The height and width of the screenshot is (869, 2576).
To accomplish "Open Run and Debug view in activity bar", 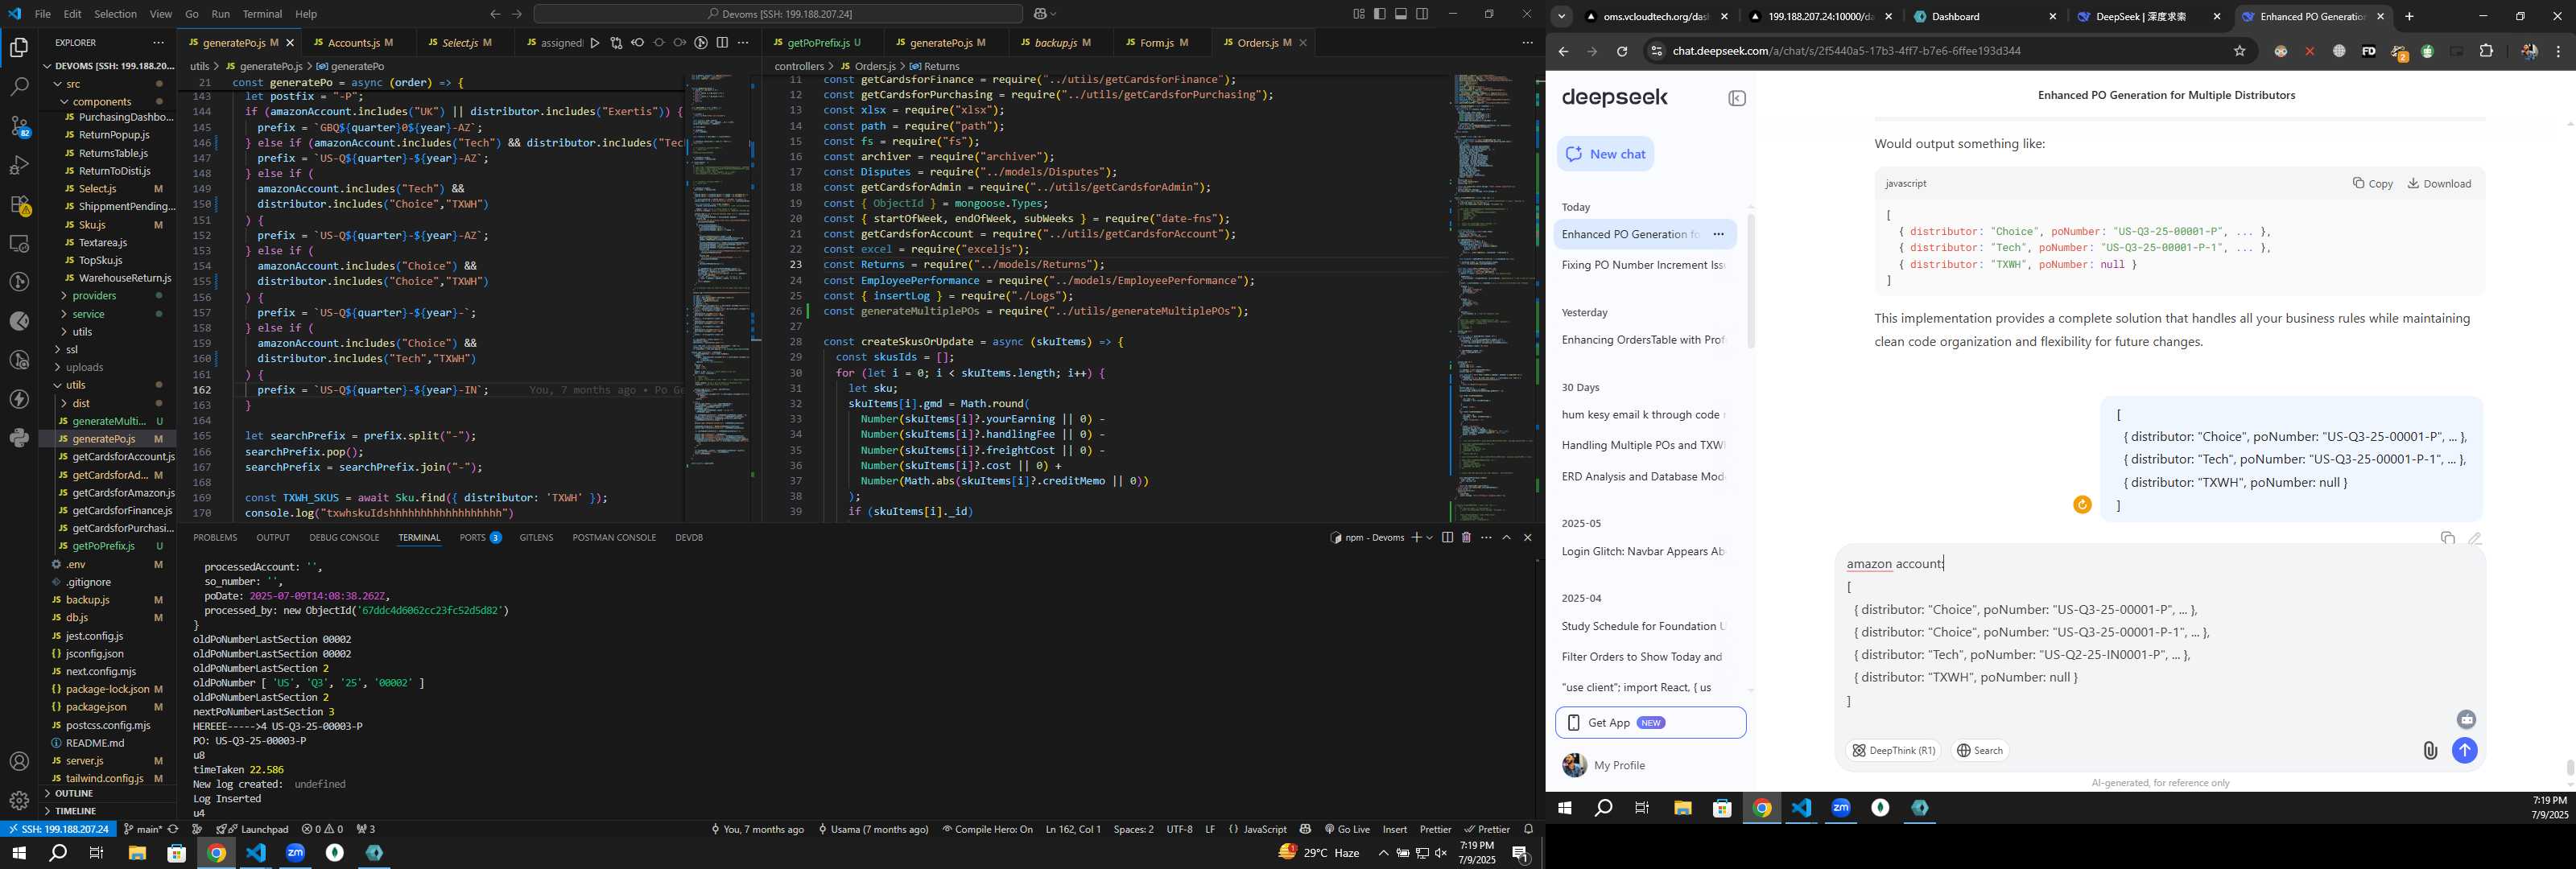I will pyautogui.click(x=19, y=165).
